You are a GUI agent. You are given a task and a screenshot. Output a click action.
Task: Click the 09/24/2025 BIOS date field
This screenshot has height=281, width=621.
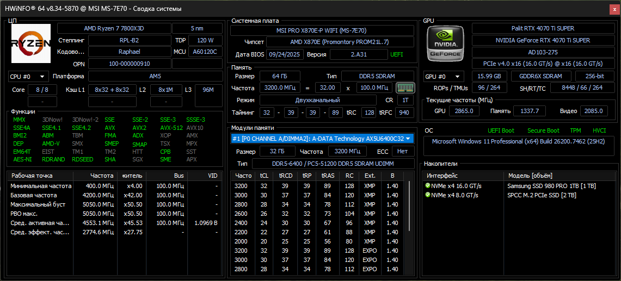285,54
